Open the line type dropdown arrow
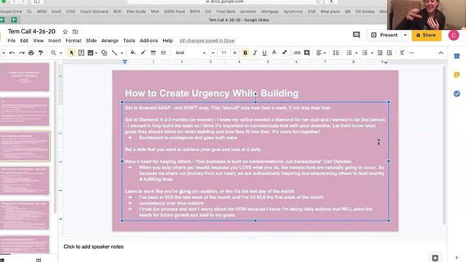This screenshot has width=466, height=262. tap(122, 53)
